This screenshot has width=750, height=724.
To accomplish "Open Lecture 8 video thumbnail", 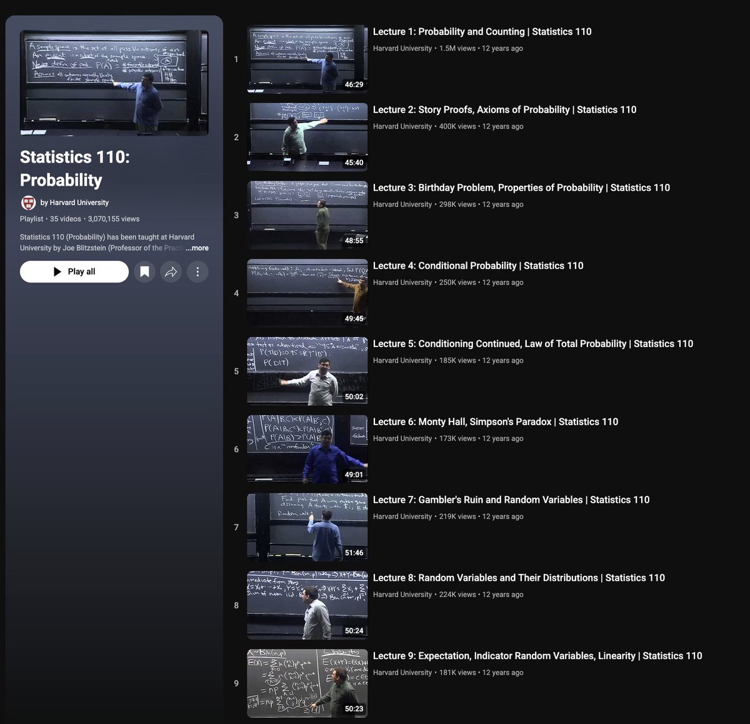I will tap(307, 605).
